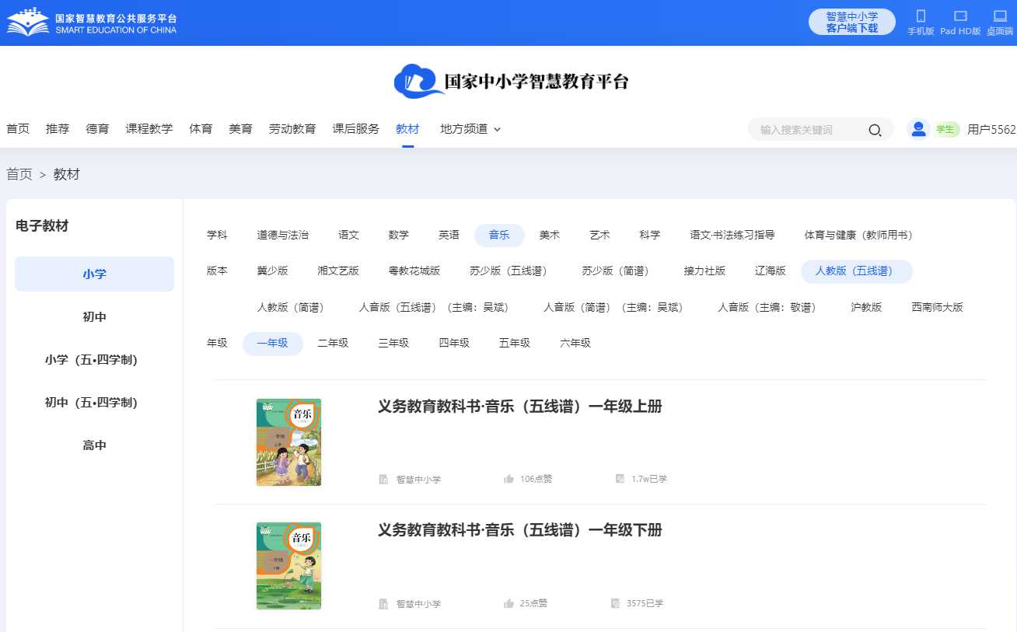
Task: Click the 用户5562 username
Action: coord(991,130)
